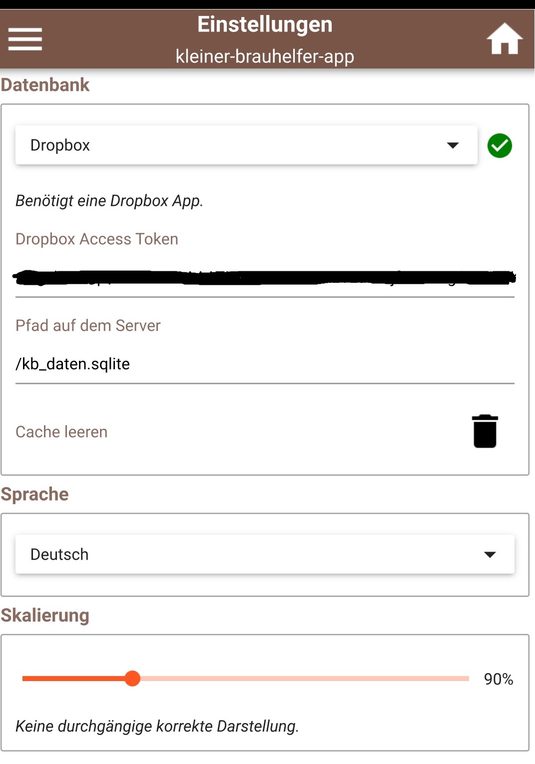Open the Deutsch language dropdown
Screen dimensions: 535x764
click(x=250, y=554)
